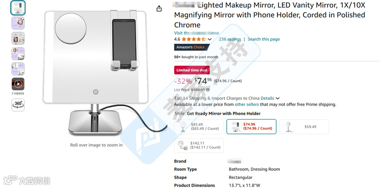Choose the $142.11 style option
This screenshot has width=381, height=188.
pyautogui.click(x=199, y=145)
